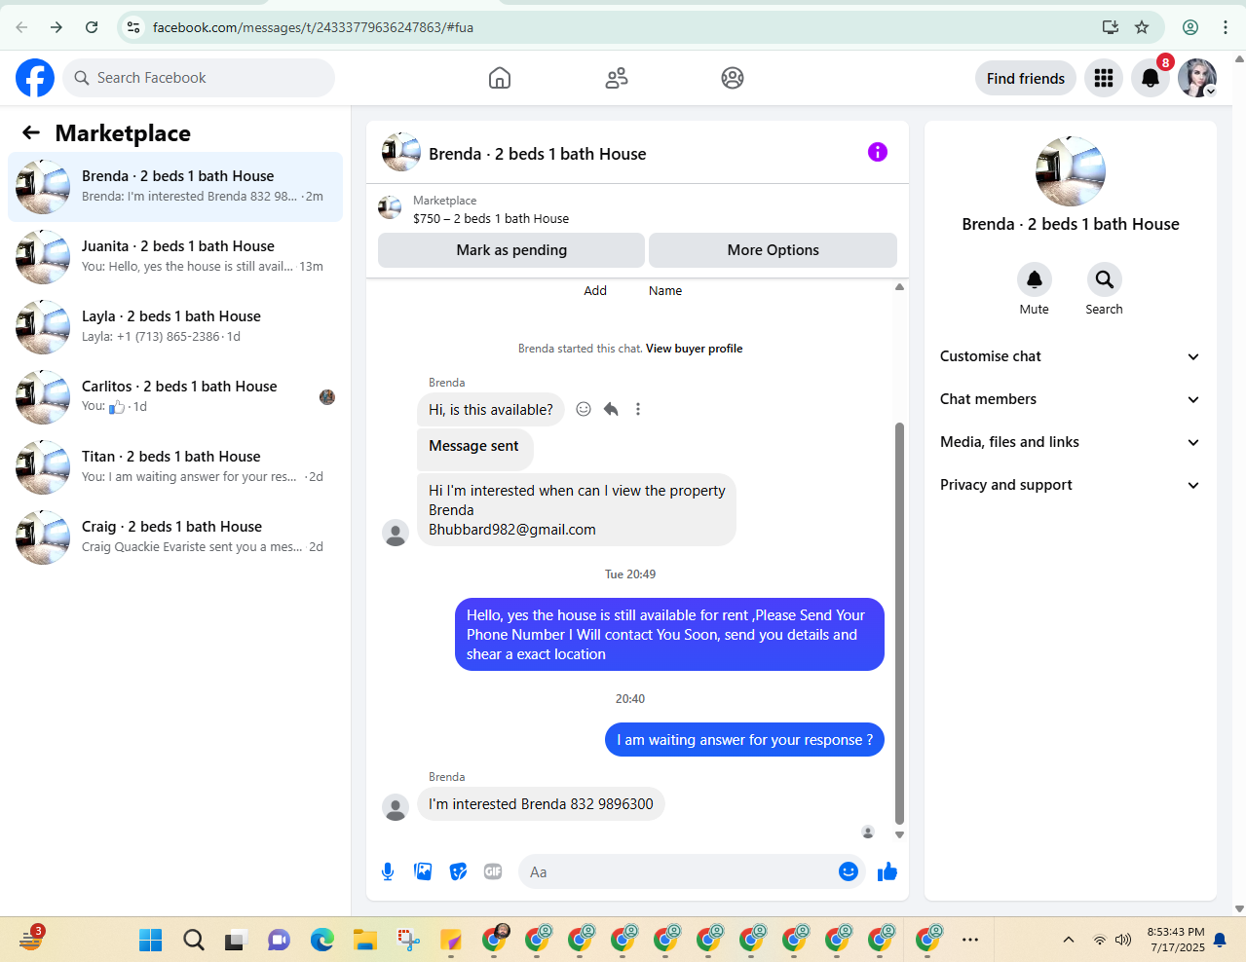
Task: Open the Carlitos conversation
Action: 175,397
